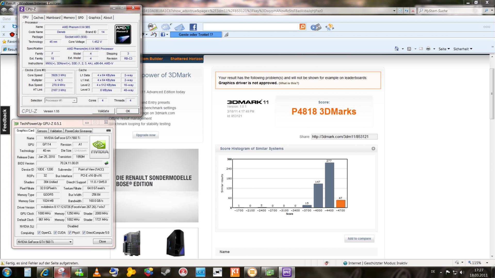This screenshot has width=495, height=278.
Task: Close GPU-Z with the Close button
Action: pos(102,241)
